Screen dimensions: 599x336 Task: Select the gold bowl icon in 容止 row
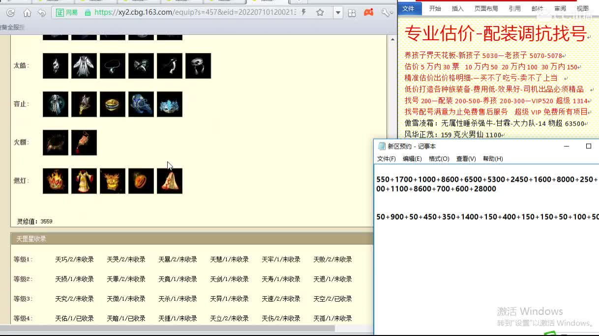(x=113, y=104)
